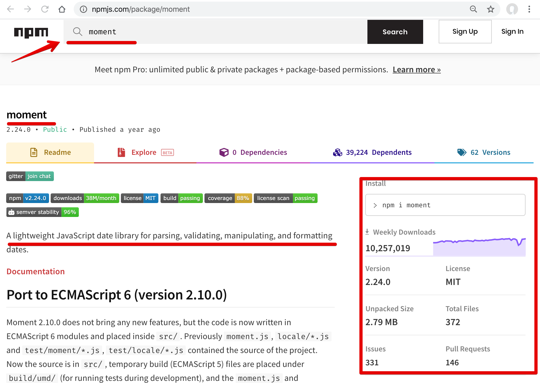540x383 pixels.
Task: Switch to the Readme tab
Action: tap(50, 152)
